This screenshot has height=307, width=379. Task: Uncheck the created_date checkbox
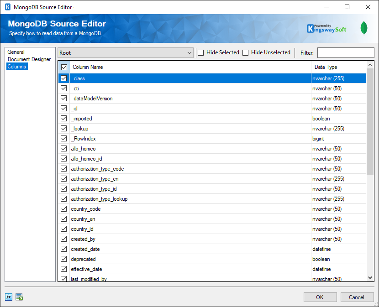[64, 249]
